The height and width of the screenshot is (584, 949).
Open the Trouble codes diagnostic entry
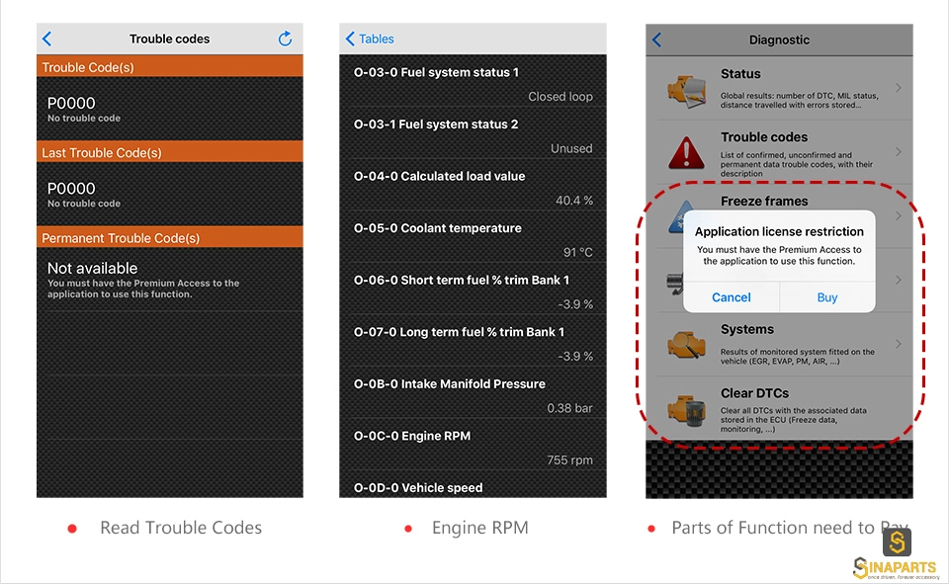click(780, 152)
